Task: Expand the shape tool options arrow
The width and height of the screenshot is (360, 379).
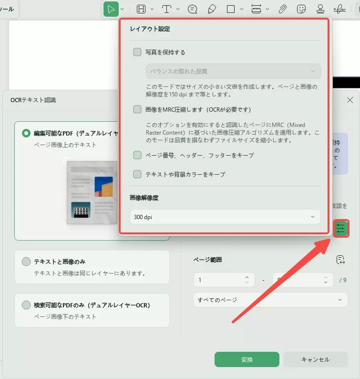Action: 242,10
